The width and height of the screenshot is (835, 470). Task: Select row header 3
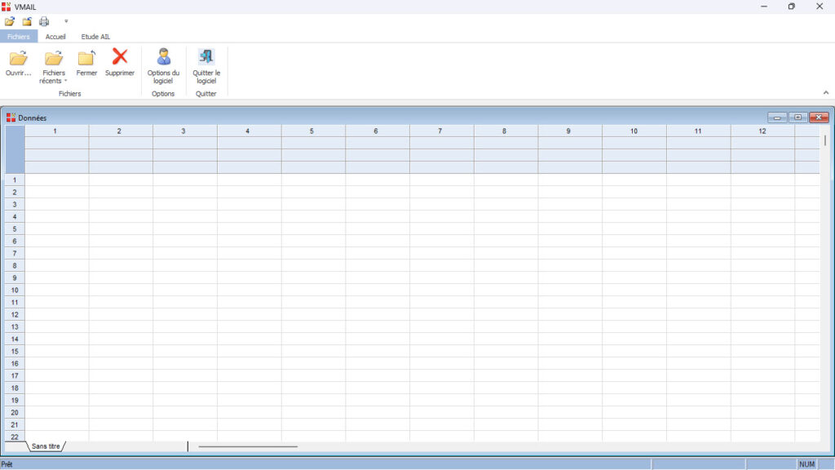pyautogui.click(x=15, y=205)
